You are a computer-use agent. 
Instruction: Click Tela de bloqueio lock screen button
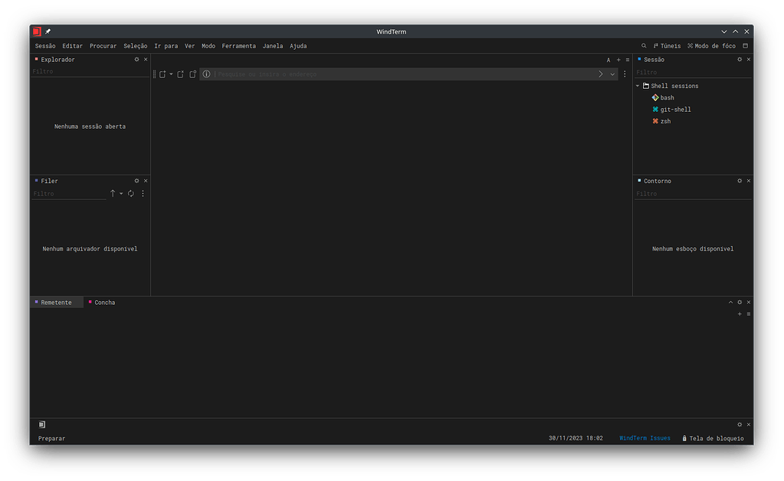point(713,439)
